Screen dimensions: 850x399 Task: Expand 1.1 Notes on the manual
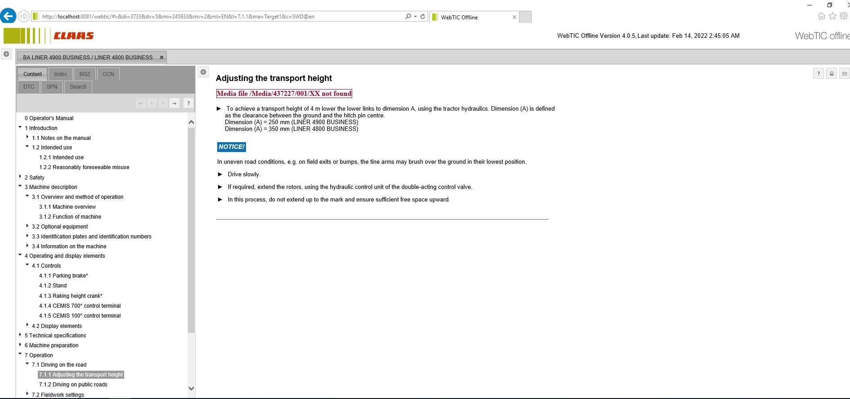[x=27, y=137]
